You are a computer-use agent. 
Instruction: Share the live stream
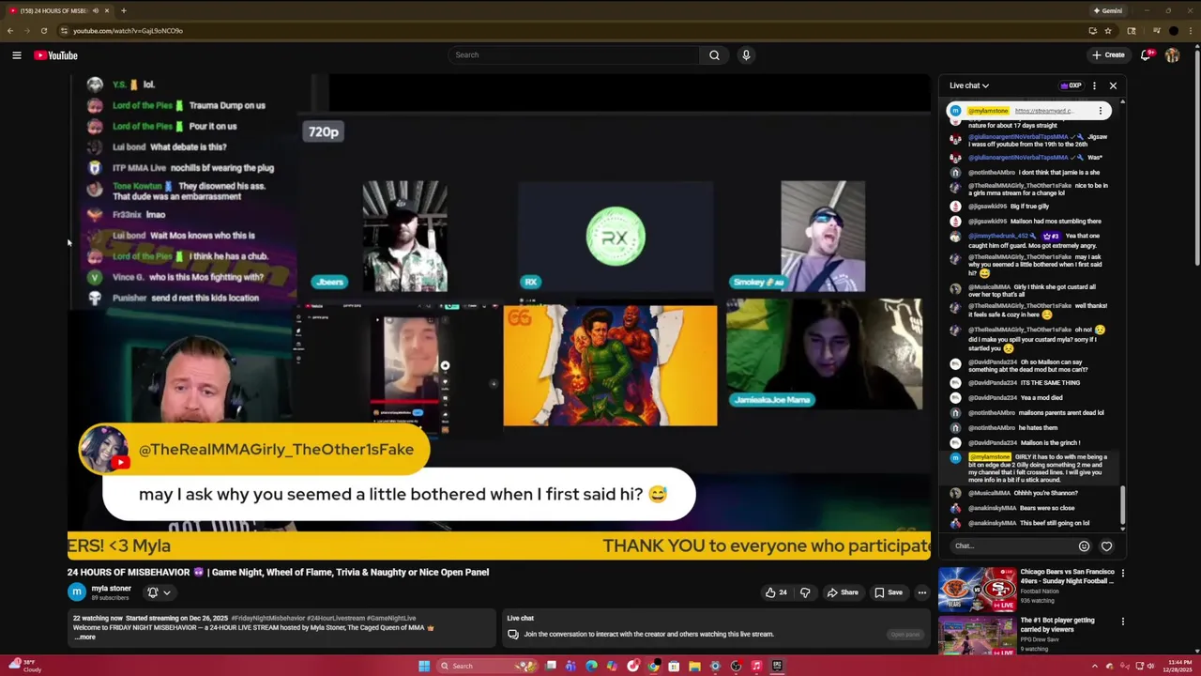tap(842, 592)
